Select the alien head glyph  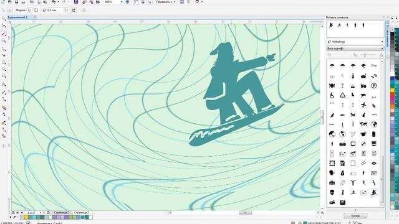click(x=332, y=192)
